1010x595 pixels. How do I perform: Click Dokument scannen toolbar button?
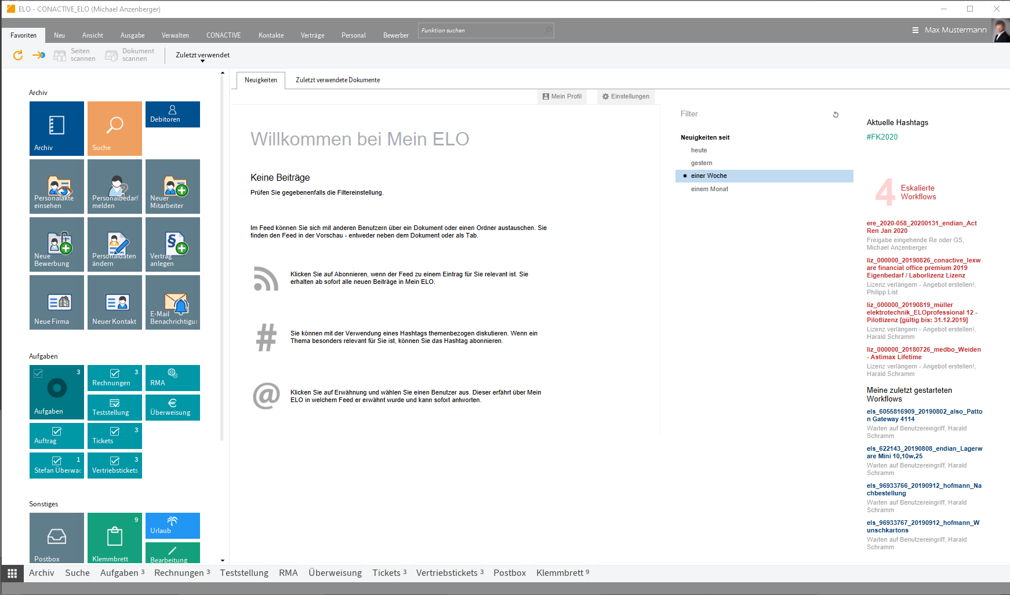click(x=130, y=55)
